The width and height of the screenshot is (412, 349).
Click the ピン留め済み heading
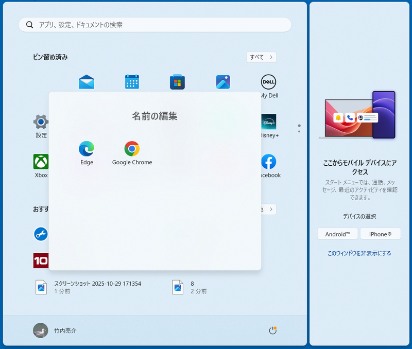[x=50, y=57]
